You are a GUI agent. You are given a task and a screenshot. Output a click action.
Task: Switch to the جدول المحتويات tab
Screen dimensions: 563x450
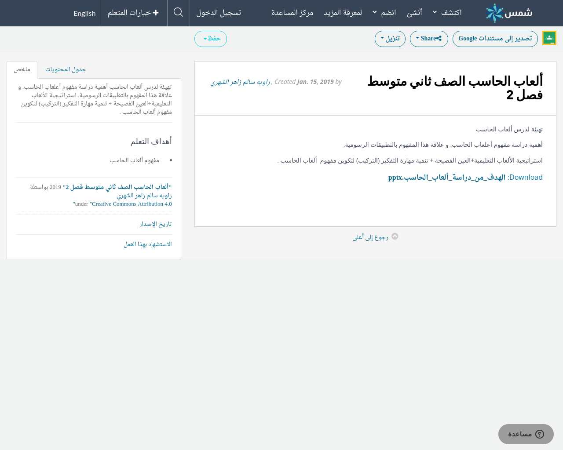click(66, 69)
